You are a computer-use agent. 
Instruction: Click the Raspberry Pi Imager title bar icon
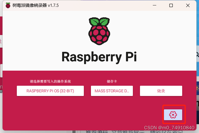click(8, 5)
